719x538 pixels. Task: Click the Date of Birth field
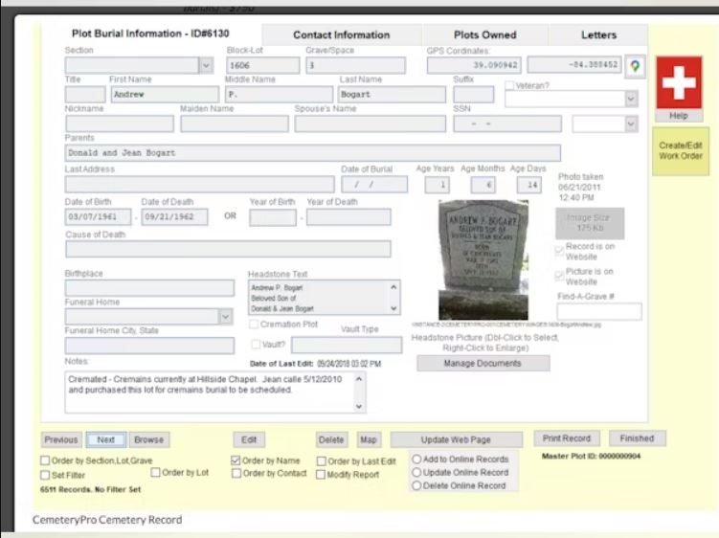98,217
